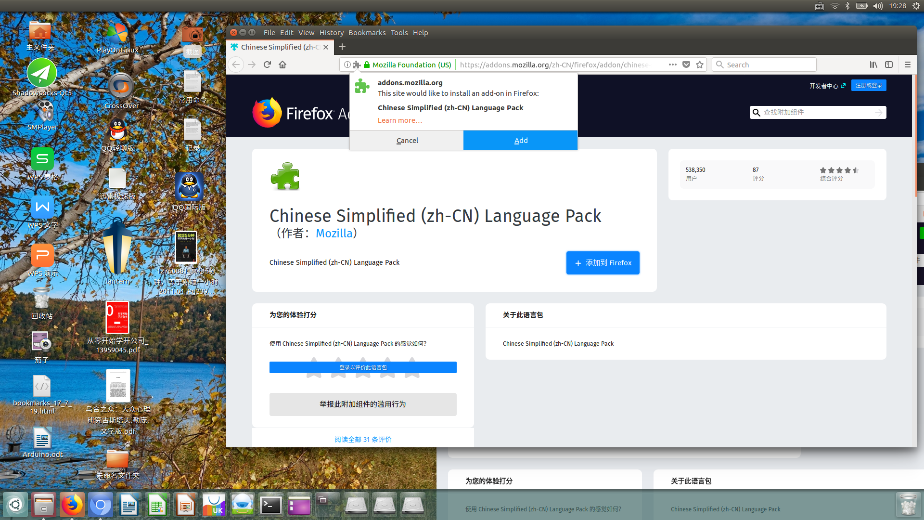Click 登录以评价此语言包 button
Screen dimensions: 924x520
tap(363, 367)
